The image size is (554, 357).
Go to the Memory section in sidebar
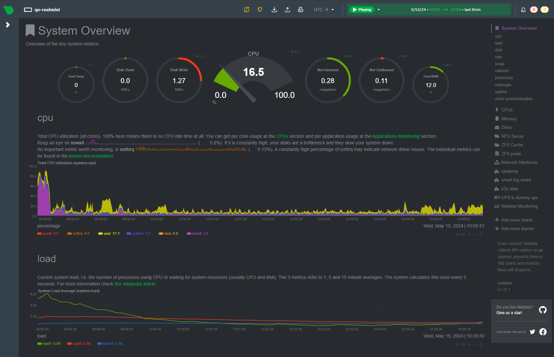[509, 119]
